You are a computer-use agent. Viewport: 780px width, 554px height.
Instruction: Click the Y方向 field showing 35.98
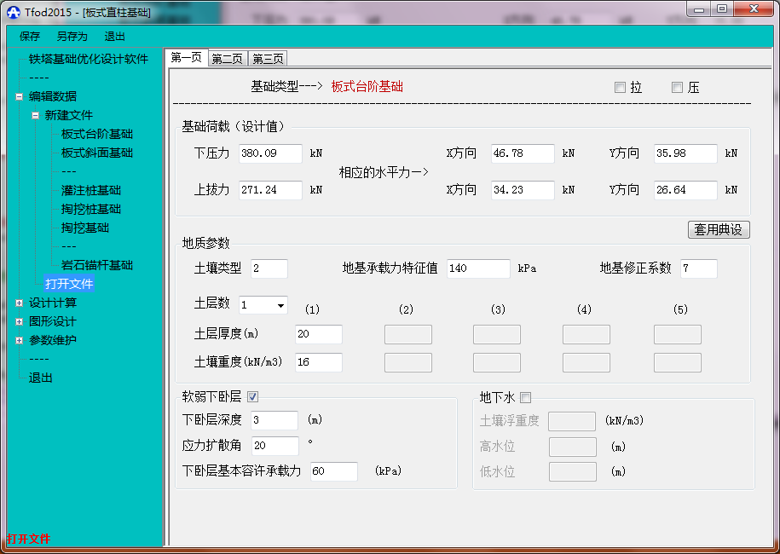pos(685,153)
